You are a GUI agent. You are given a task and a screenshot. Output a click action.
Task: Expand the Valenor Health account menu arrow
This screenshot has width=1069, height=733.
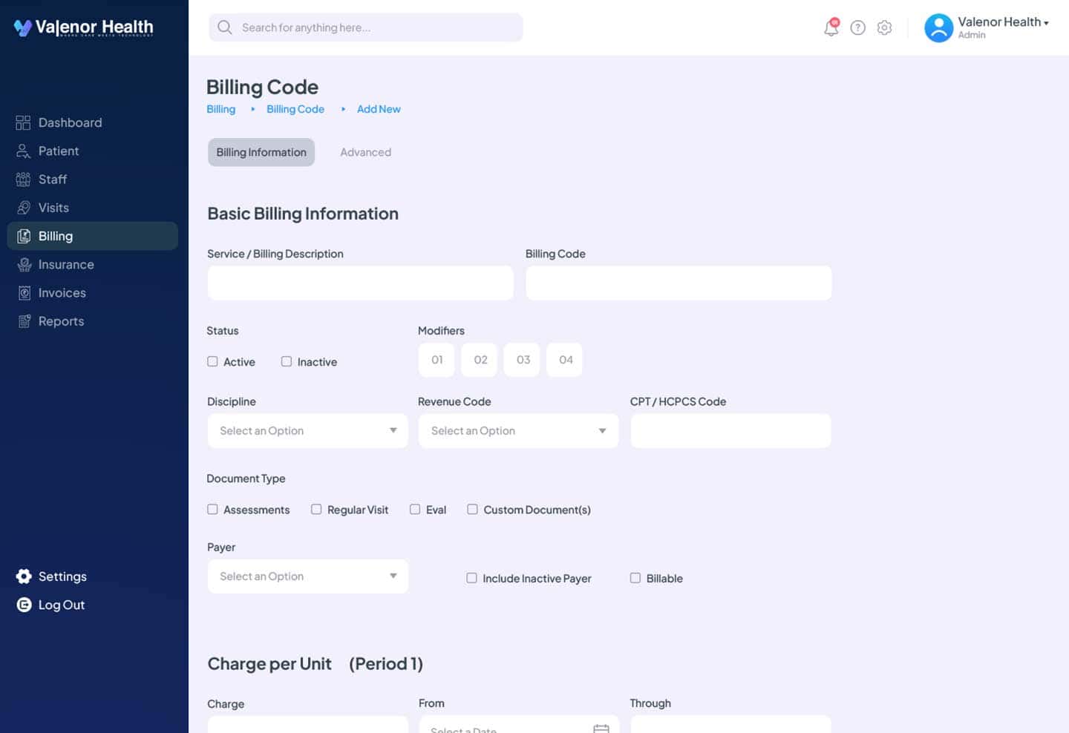coord(1046,23)
